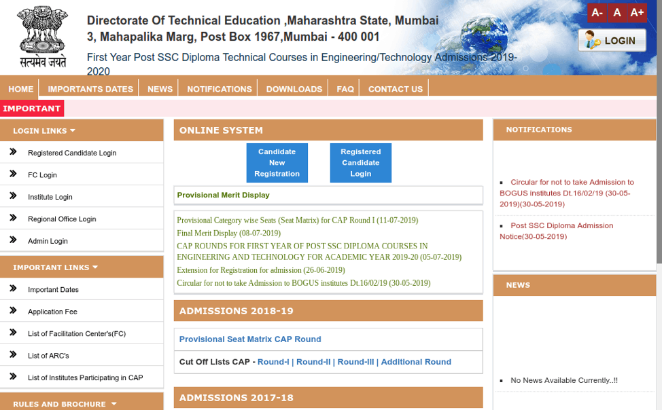Open Provisional Seat Matrix CAP Round link
The width and height of the screenshot is (662, 410).
point(250,339)
